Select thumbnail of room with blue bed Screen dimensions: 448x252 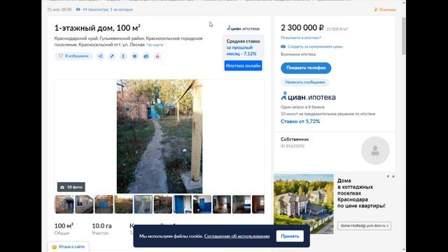tap(241, 204)
